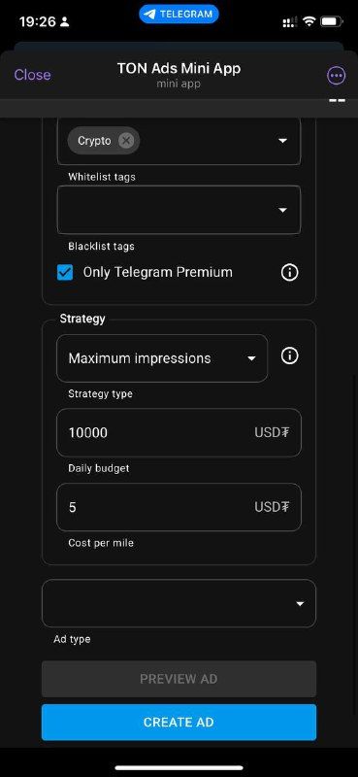Expand the Whitelist tags dropdown arrow
This screenshot has width=358, height=777.
[282, 141]
